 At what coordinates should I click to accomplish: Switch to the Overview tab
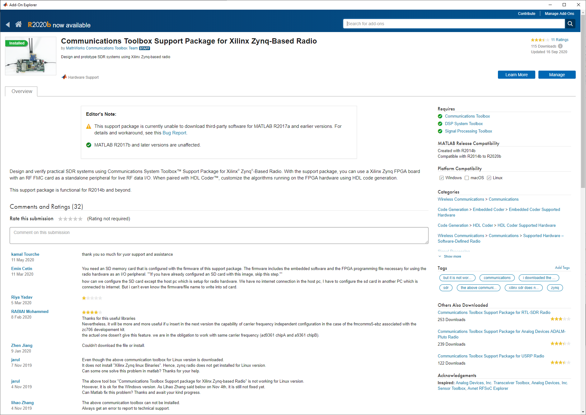[x=21, y=91]
